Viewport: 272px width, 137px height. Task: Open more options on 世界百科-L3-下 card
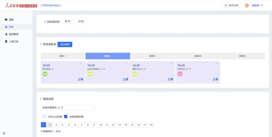coord(216,63)
